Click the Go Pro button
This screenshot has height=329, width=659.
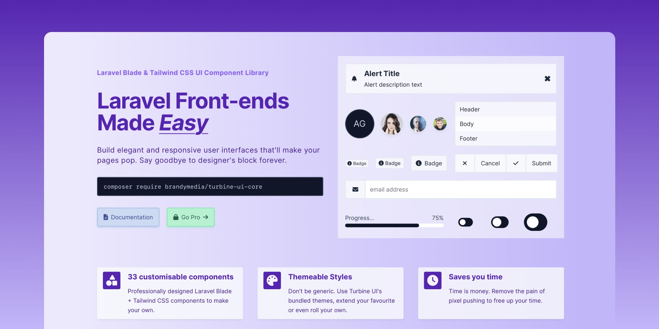pyautogui.click(x=190, y=217)
